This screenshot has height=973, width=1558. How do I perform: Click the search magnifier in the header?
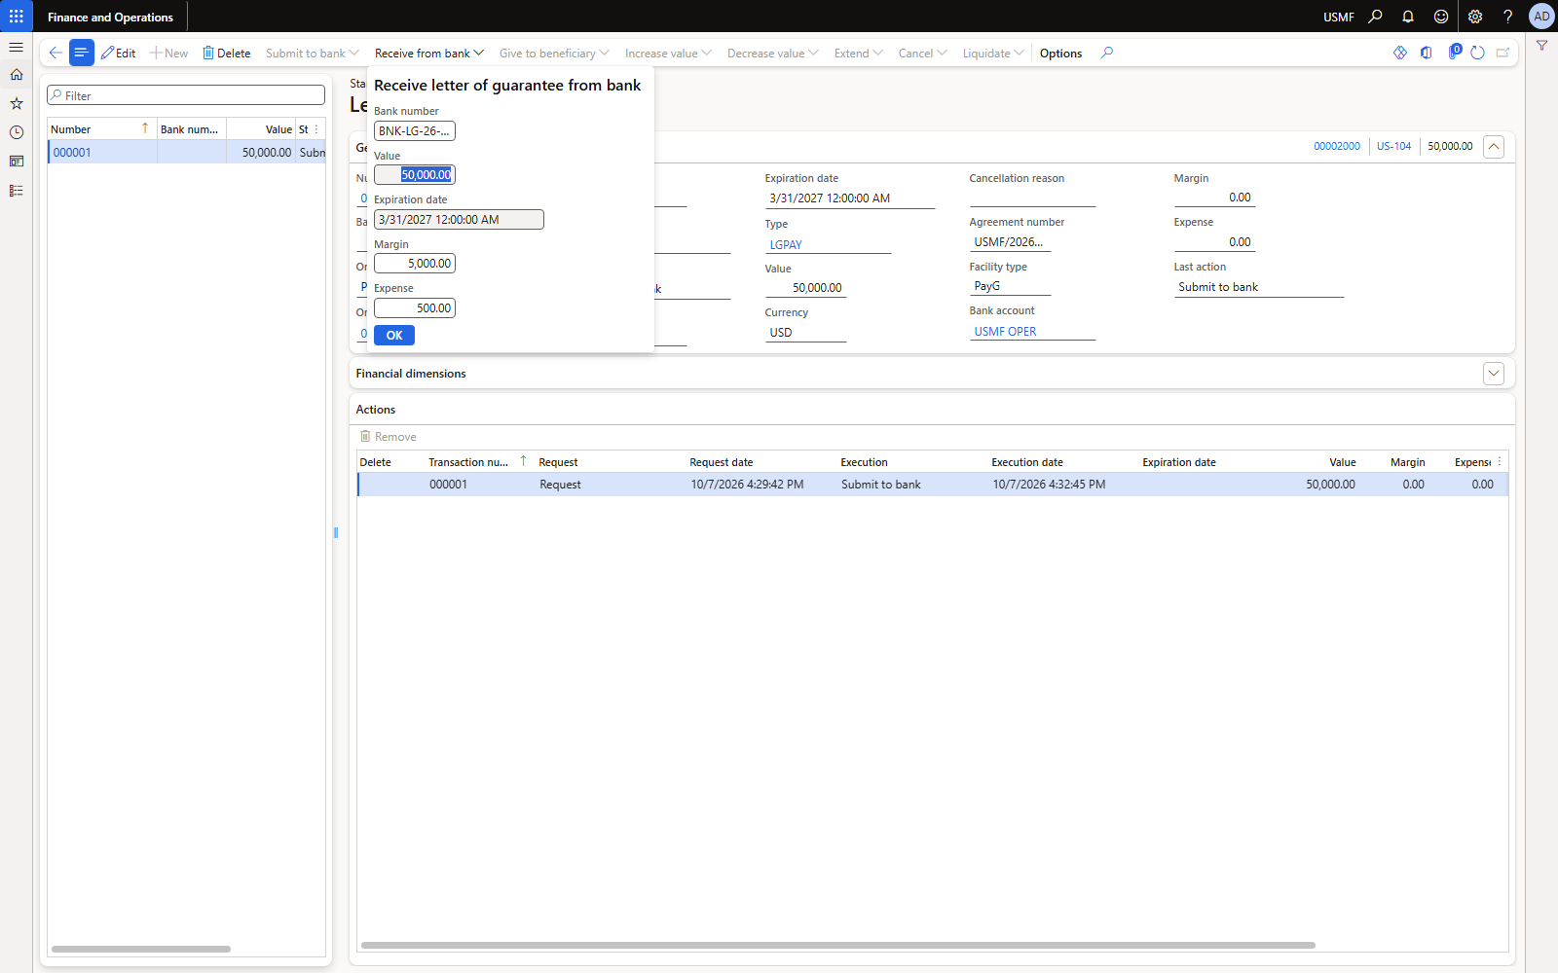pos(1375,17)
